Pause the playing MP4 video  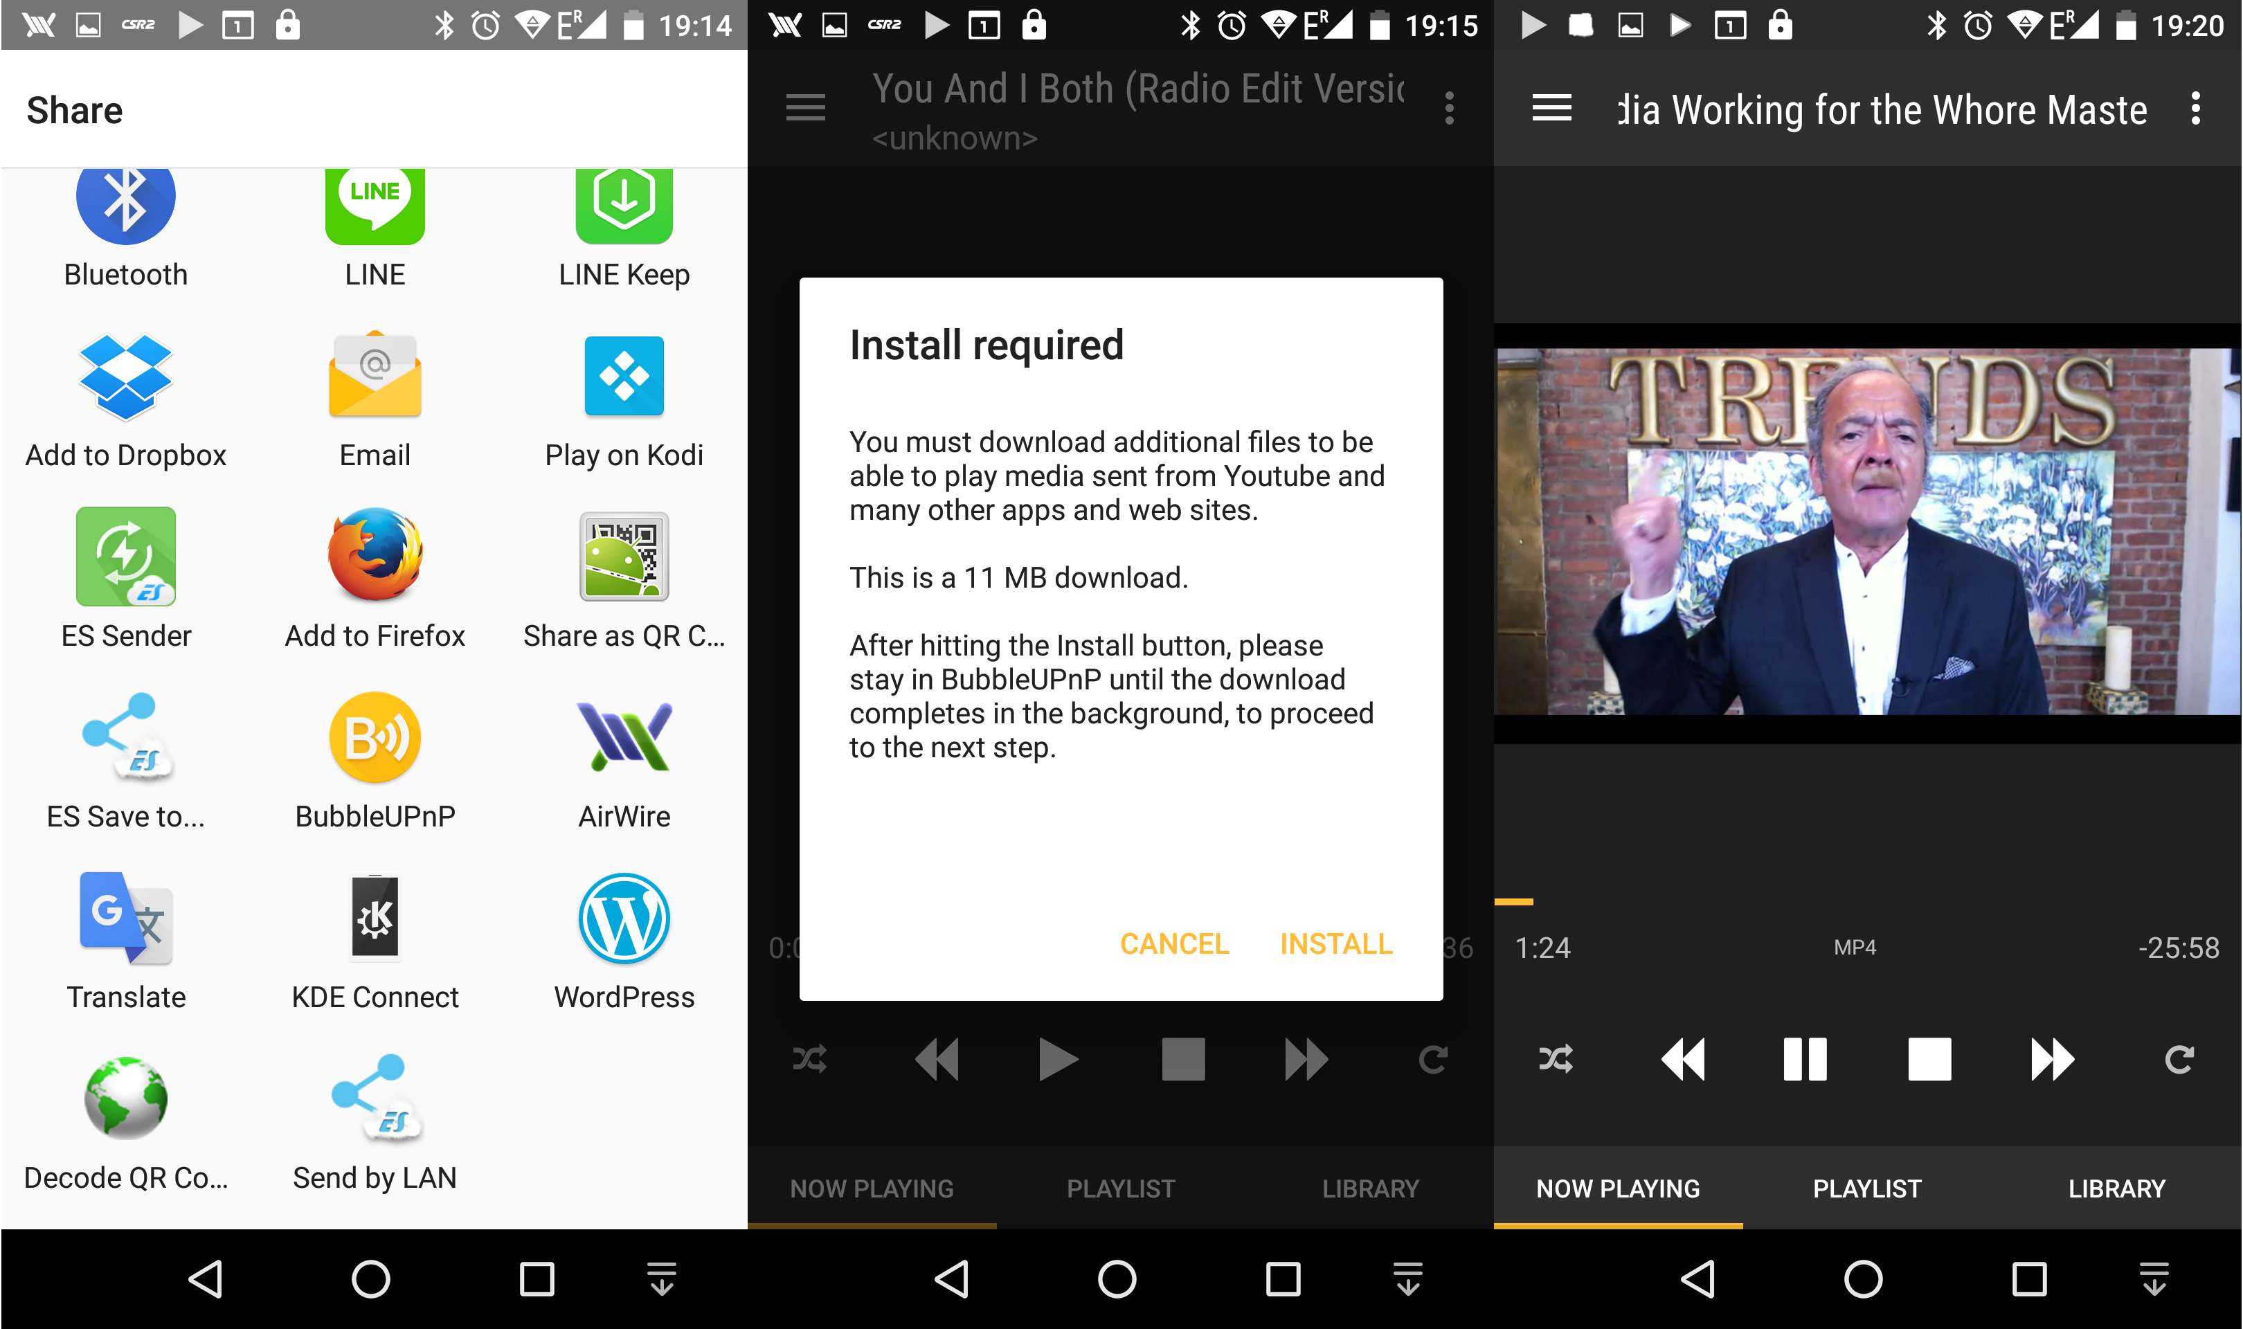[1804, 1060]
